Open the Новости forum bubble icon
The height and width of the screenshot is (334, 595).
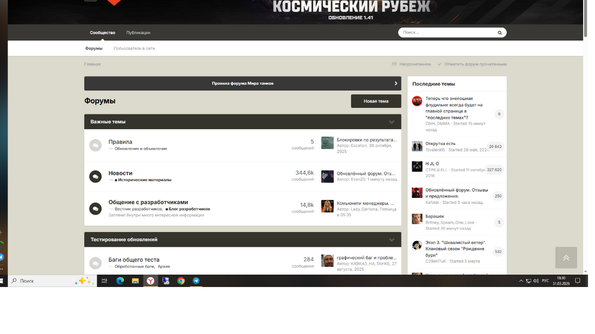tap(95, 177)
